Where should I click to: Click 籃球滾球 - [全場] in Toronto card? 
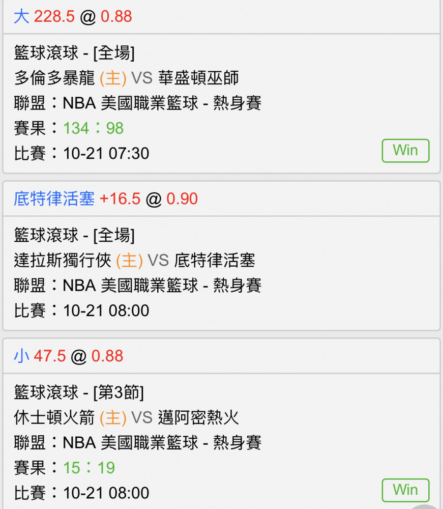point(74,52)
